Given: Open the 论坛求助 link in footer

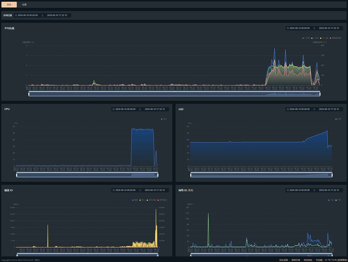Looking at the screenshot, I should 284,260.
